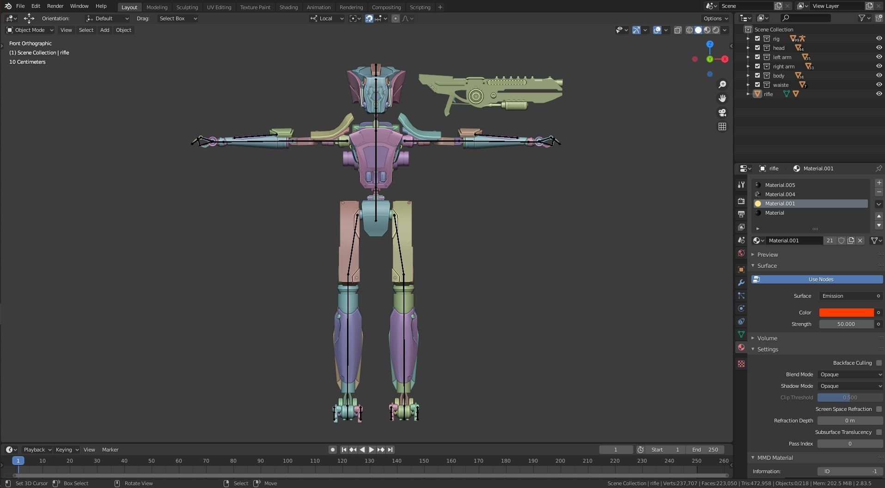Open the Drag Select Box dropdown
The image size is (885, 488).
click(177, 18)
